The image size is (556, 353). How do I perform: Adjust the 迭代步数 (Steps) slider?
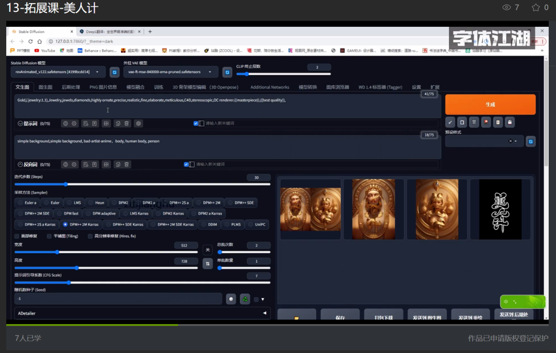[x=142, y=184]
